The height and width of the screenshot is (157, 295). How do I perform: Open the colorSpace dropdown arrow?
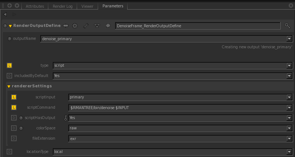[289, 128]
